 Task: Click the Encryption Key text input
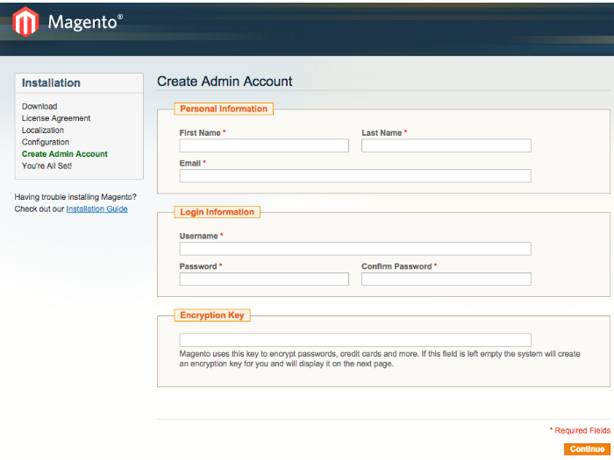coord(355,340)
